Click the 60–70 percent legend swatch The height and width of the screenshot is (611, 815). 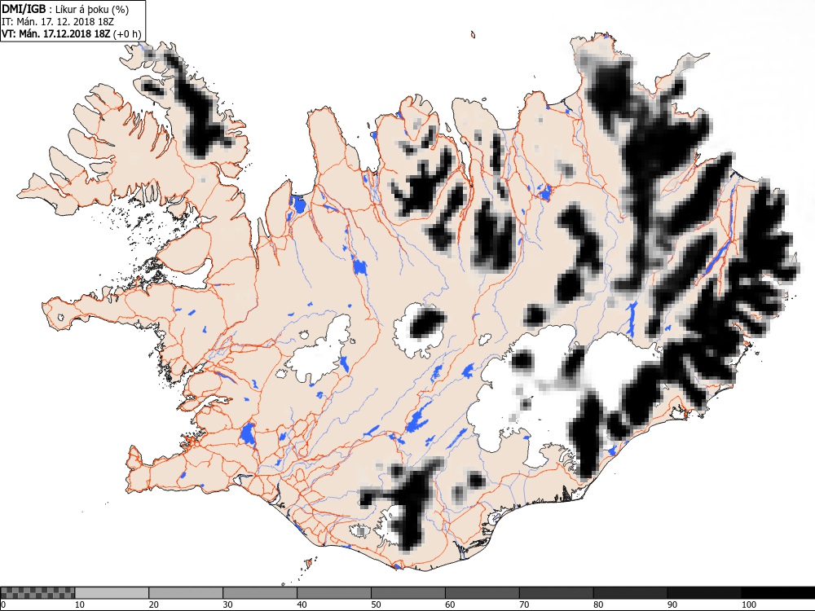coord(482,593)
